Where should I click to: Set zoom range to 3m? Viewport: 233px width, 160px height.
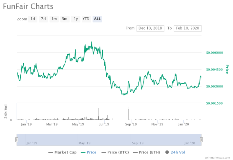(65, 19)
